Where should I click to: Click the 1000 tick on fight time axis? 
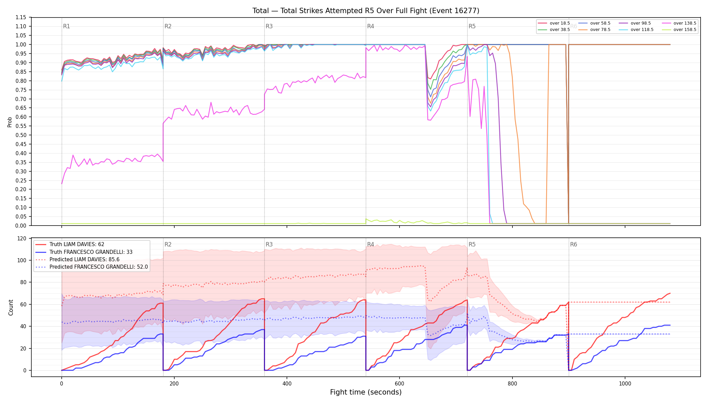[625, 383]
